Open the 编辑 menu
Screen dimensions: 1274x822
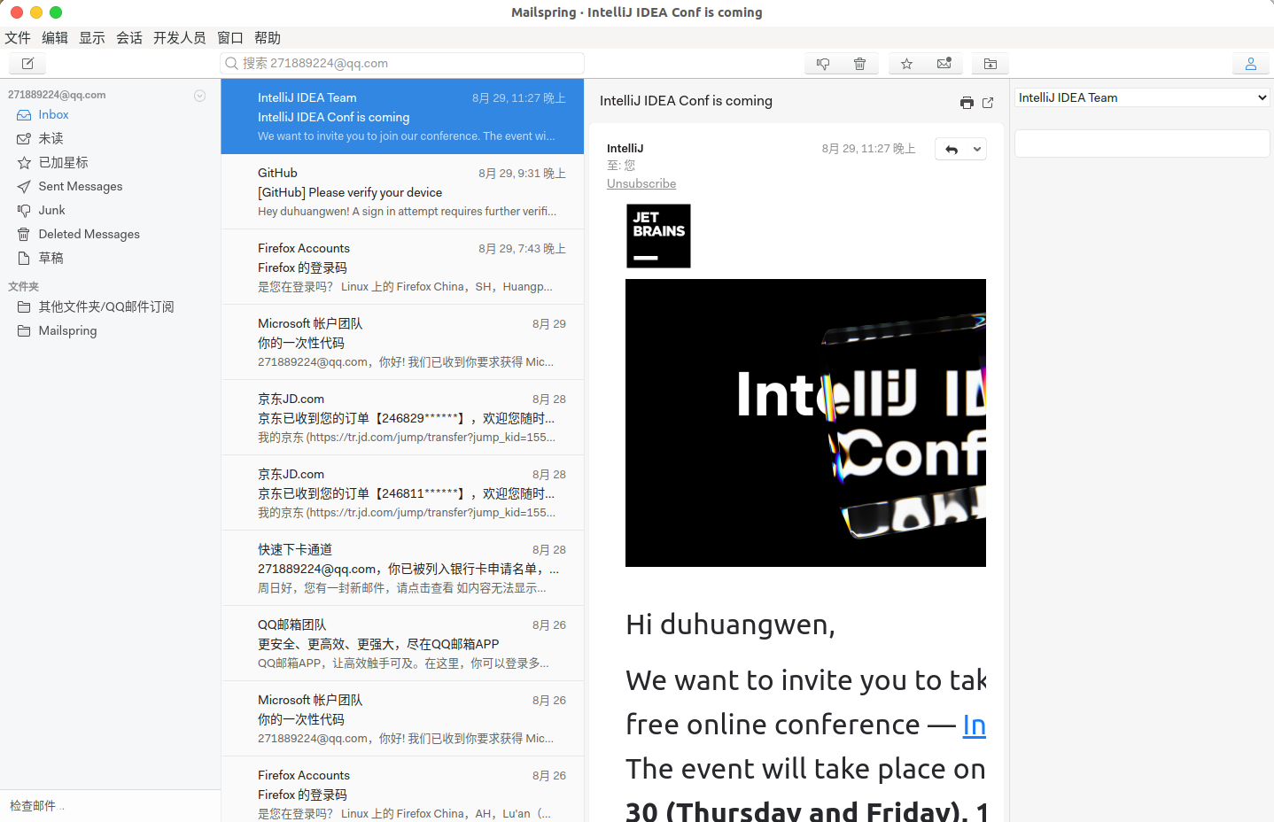point(55,38)
